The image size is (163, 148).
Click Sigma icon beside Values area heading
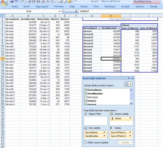tap(111, 128)
